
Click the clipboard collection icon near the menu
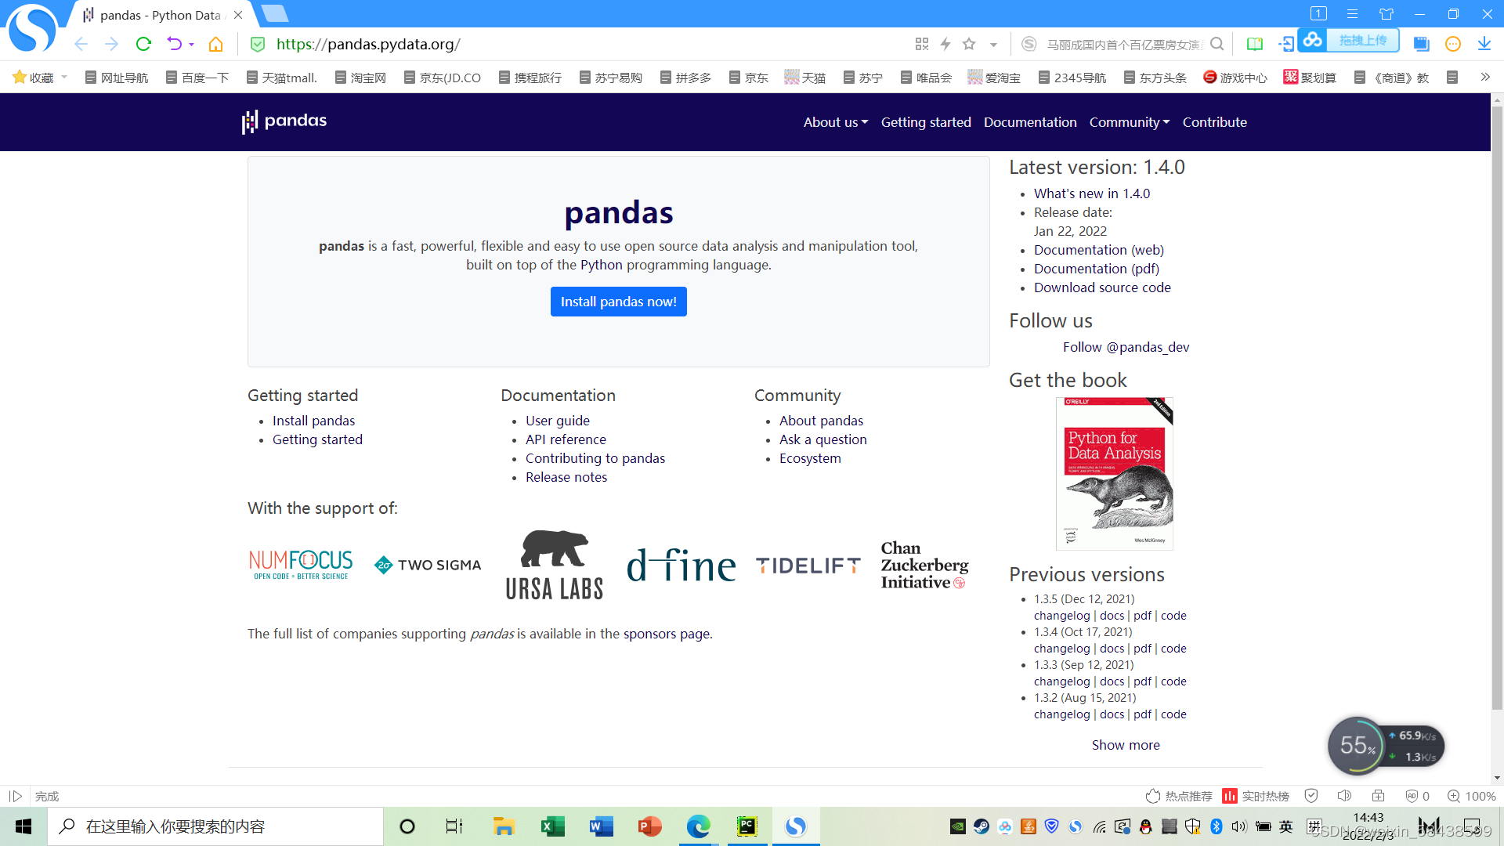(x=1420, y=44)
